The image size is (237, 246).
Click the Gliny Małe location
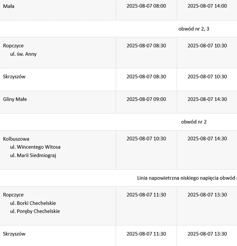(x=15, y=99)
